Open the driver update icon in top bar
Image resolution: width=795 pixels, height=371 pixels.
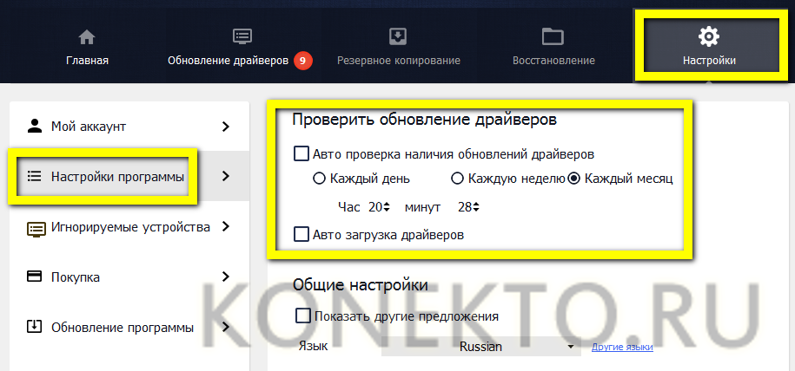(242, 36)
